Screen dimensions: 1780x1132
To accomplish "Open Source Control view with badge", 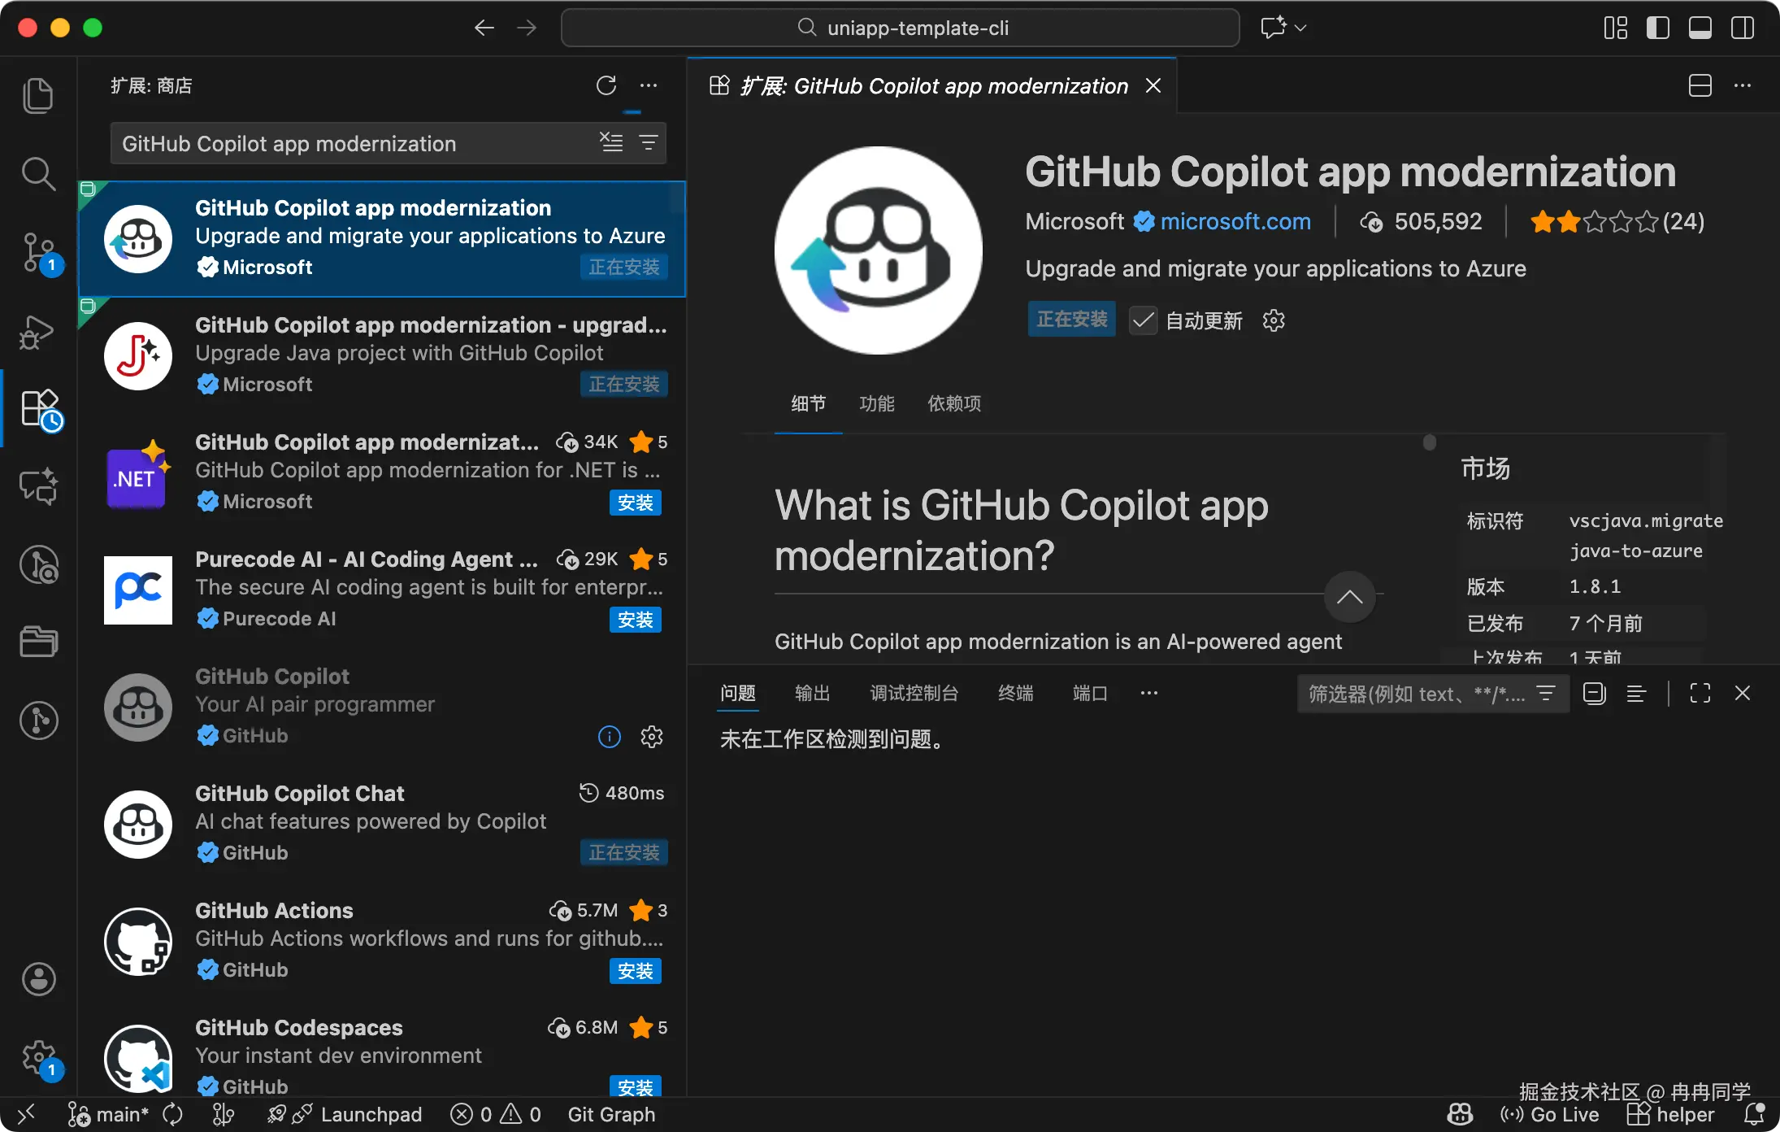I will click(39, 252).
